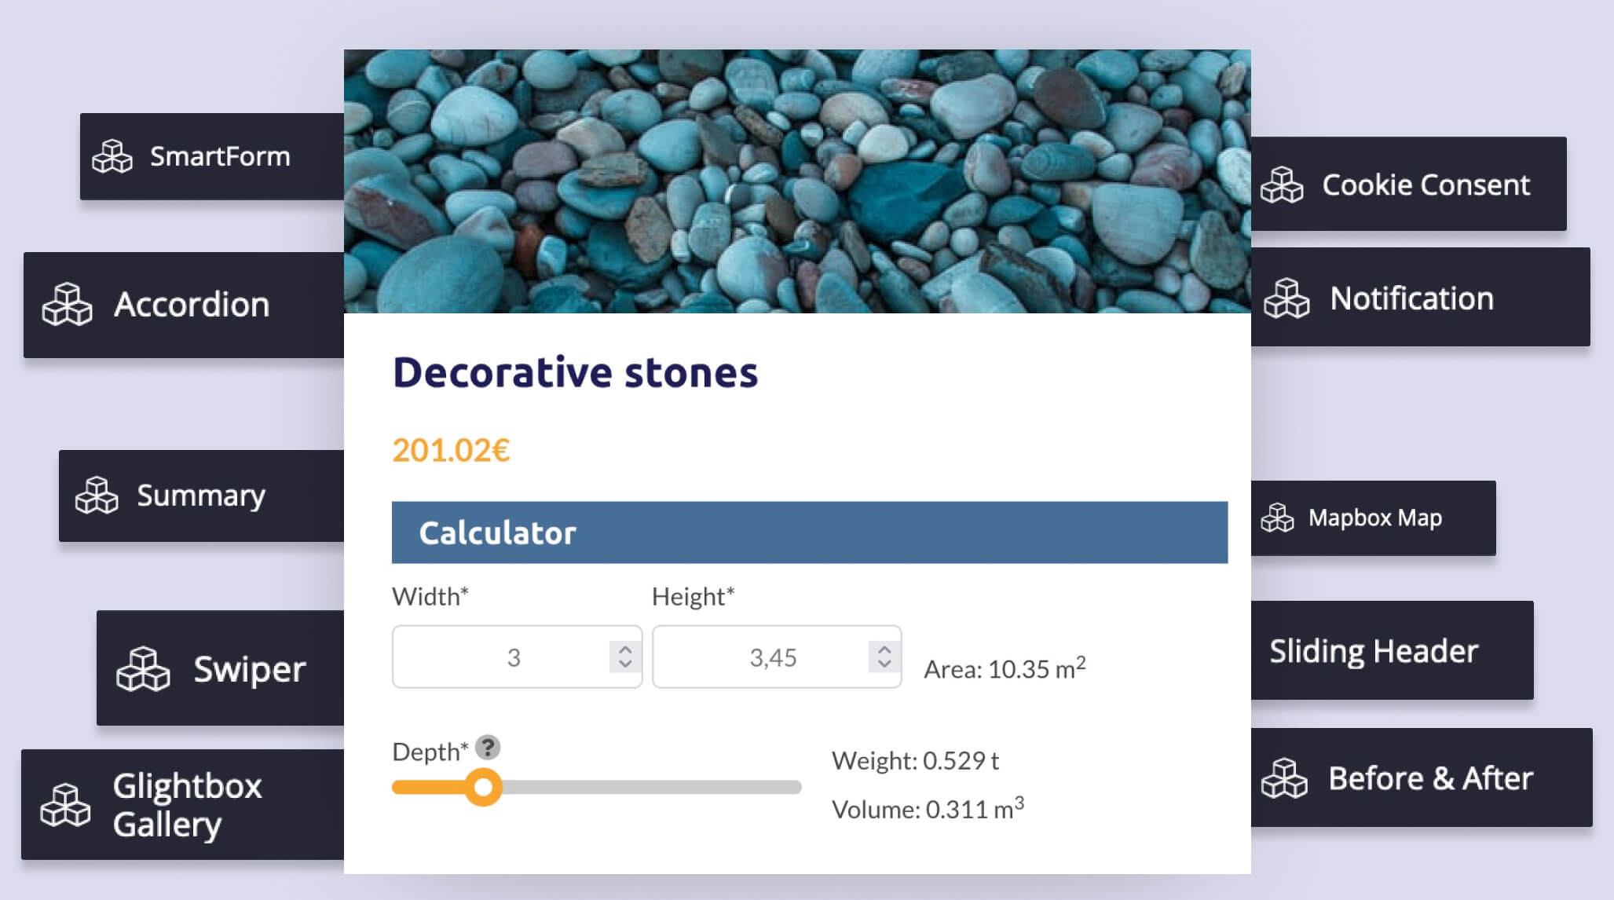The height and width of the screenshot is (900, 1614).
Task: Select the SmartForm label
Action: pyautogui.click(x=220, y=156)
